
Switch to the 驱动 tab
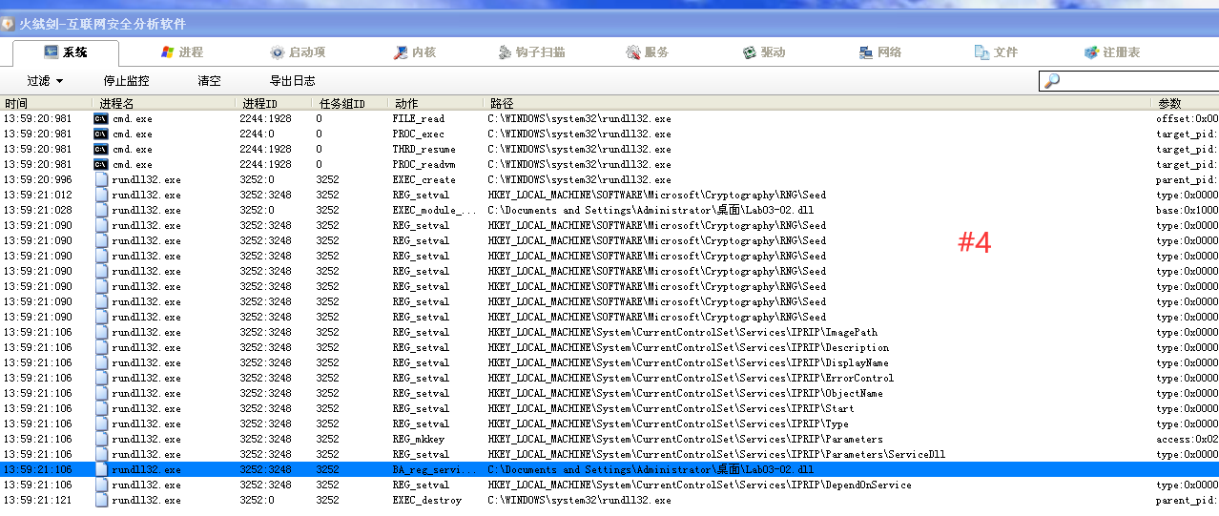(x=764, y=52)
